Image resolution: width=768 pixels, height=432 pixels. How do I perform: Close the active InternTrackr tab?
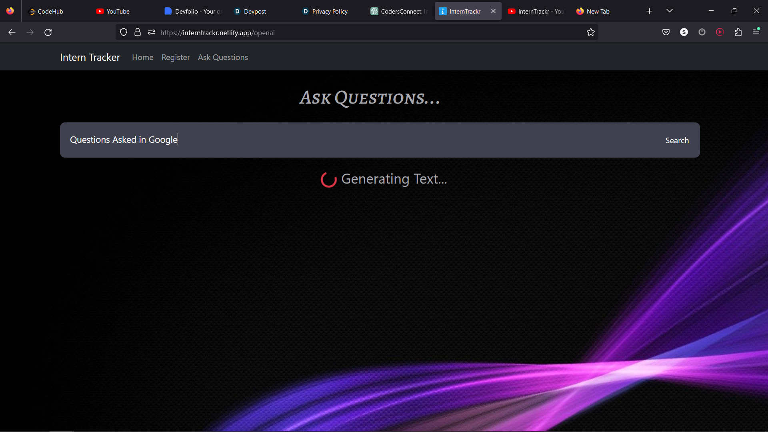[493, 11]
